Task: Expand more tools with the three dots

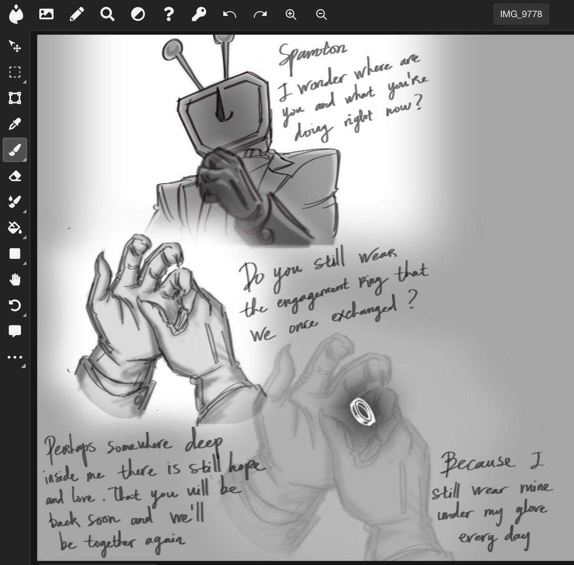Action: pos(15,357)
